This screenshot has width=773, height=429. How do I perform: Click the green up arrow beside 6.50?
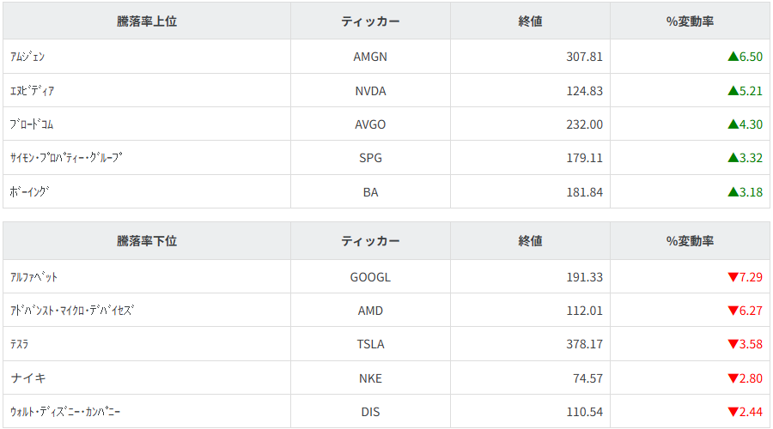(733, 57)
